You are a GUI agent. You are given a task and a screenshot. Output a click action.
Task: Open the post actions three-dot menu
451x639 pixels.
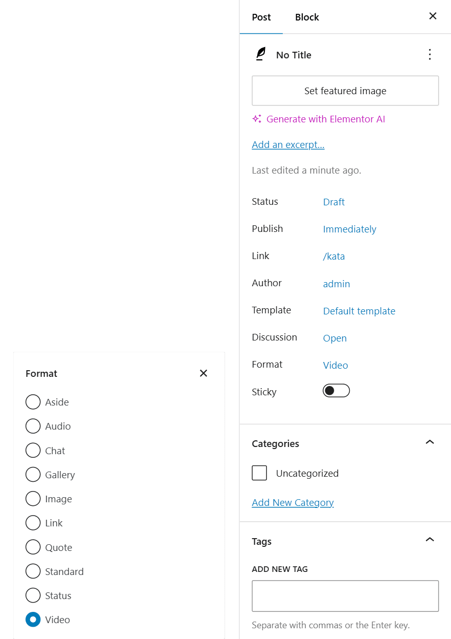coord(430,55)
